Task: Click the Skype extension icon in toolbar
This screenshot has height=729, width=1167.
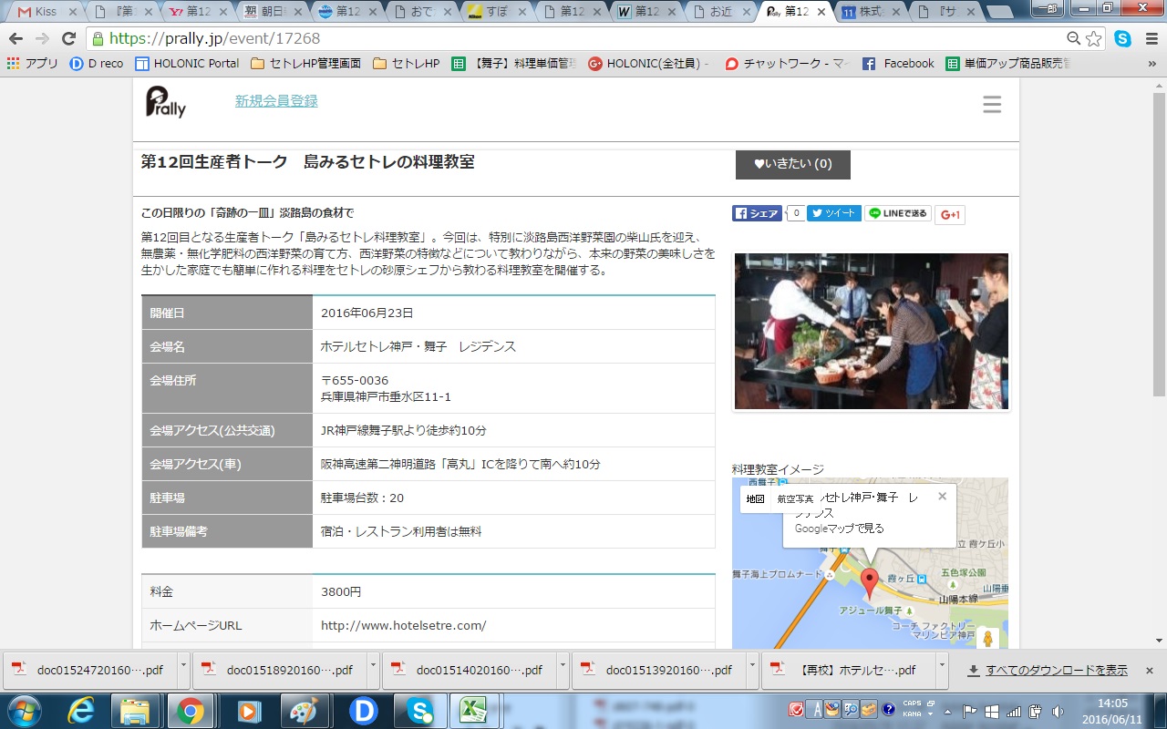Action: click(1122, 38)
